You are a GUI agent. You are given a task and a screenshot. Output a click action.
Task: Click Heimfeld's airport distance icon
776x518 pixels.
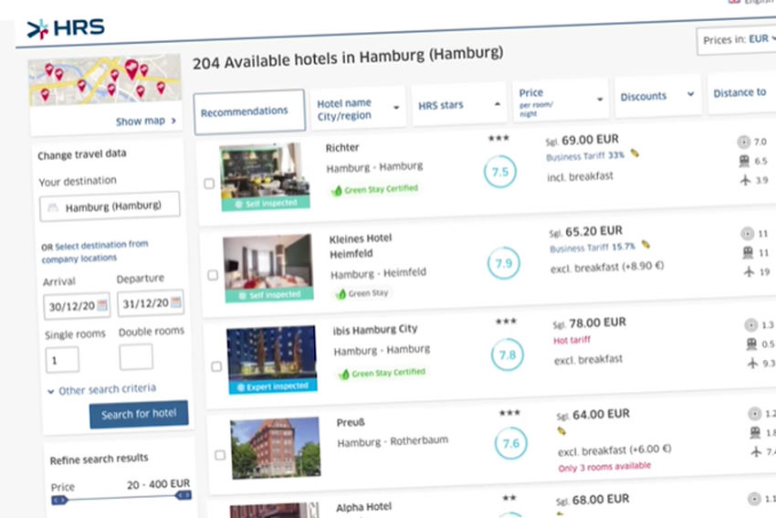750,272
